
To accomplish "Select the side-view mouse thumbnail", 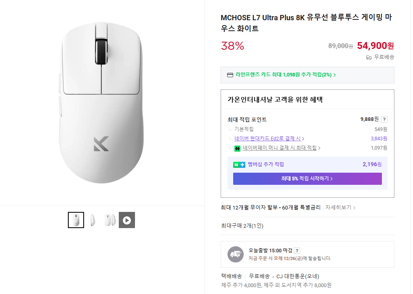I will click(x=93, y=220).
